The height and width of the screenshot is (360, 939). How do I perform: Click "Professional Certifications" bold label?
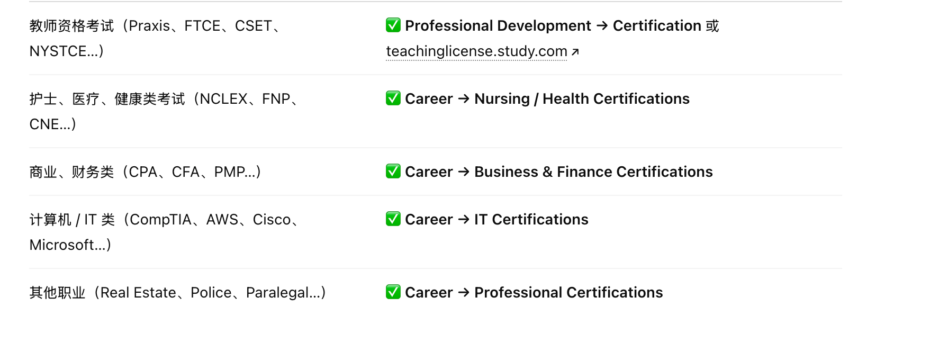[x=568, y=292]
